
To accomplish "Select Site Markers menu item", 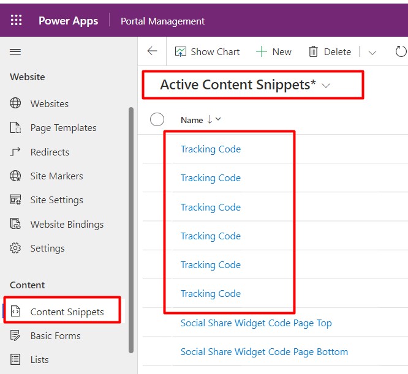I will pyautogui.click(x=57, y=176).
